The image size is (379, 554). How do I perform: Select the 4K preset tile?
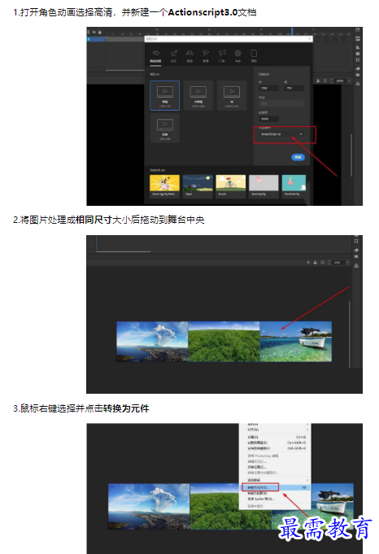(232, 95)
